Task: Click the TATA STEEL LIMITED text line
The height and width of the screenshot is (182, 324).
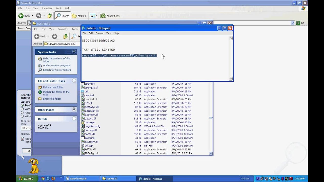Action: [x=98, y=50]
